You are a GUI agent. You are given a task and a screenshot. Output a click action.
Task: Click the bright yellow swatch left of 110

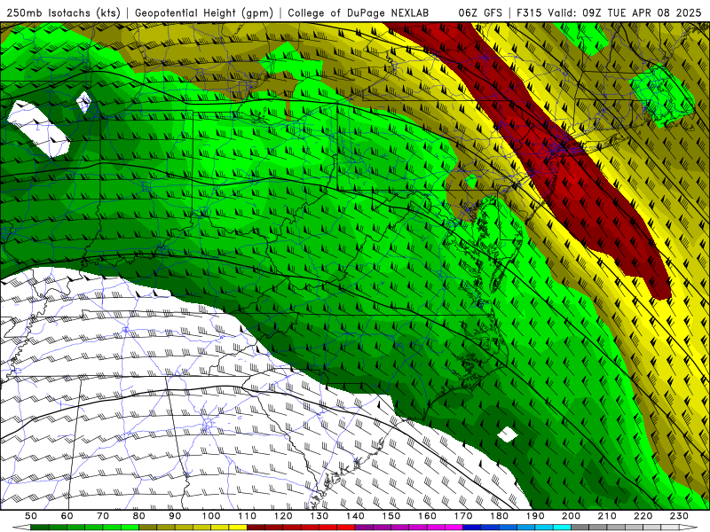pos(238,528)
